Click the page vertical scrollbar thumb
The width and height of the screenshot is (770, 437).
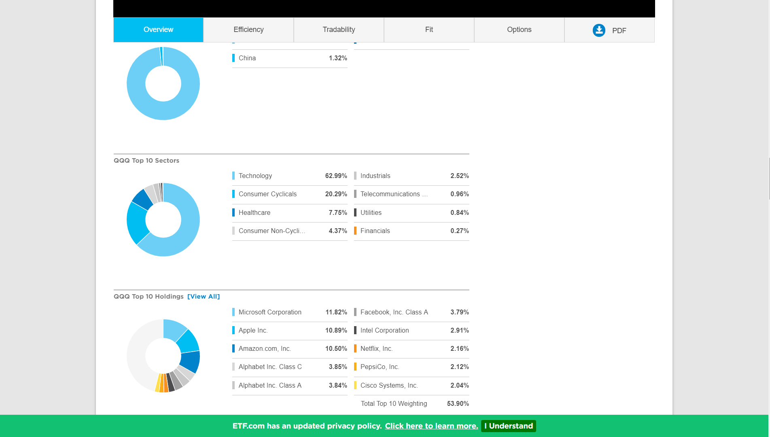(769, 179)
